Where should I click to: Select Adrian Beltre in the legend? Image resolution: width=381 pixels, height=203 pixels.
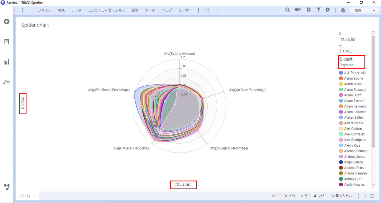click(353, 118)
